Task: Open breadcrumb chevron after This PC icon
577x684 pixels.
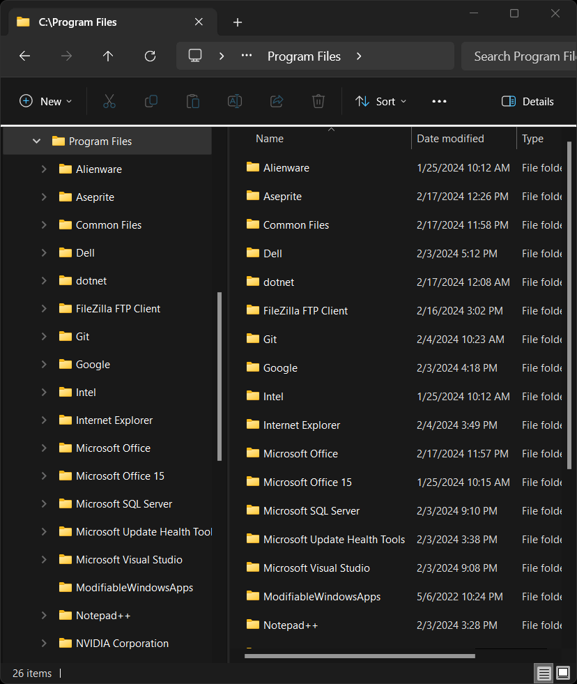Action: (222, 56)
